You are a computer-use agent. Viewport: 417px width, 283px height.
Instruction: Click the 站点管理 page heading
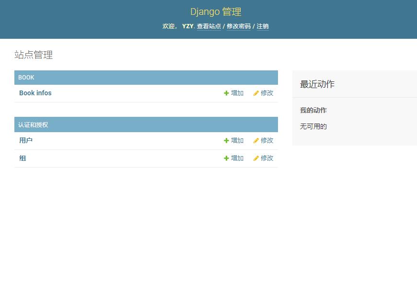point(34,55)
